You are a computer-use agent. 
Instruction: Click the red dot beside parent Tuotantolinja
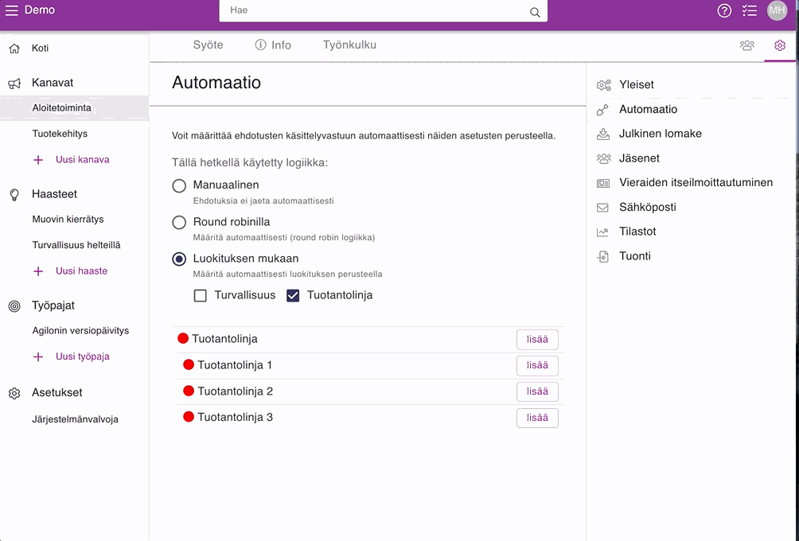[183, 338]
